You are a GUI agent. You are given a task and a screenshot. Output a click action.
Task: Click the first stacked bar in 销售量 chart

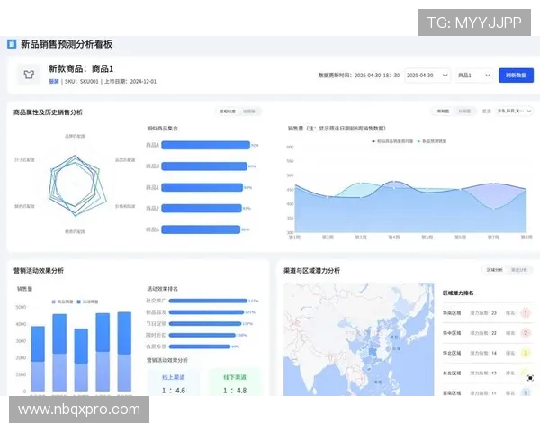click(38, 358)
